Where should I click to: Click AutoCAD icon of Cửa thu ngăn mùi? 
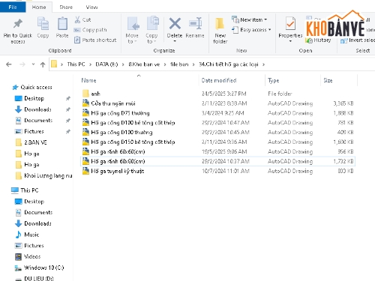pos(85,103)
